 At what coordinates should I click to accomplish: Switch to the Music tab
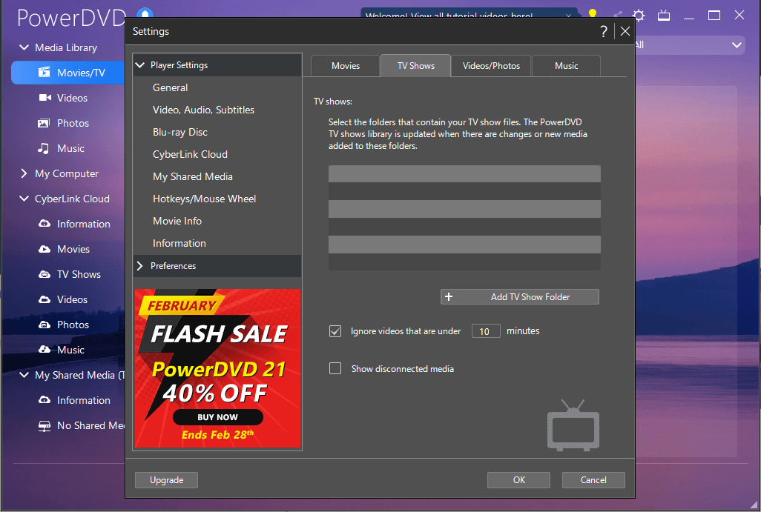[x=566, y=66]
